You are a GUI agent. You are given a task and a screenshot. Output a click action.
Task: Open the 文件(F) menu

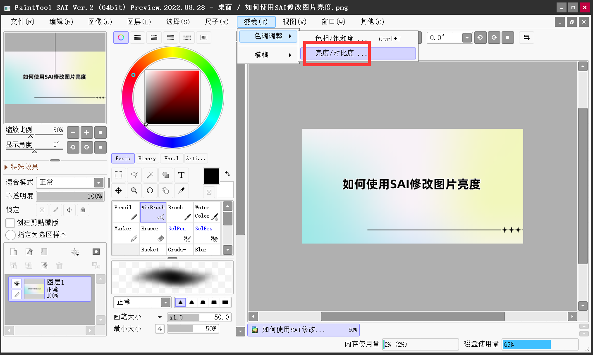pos(22,21)
